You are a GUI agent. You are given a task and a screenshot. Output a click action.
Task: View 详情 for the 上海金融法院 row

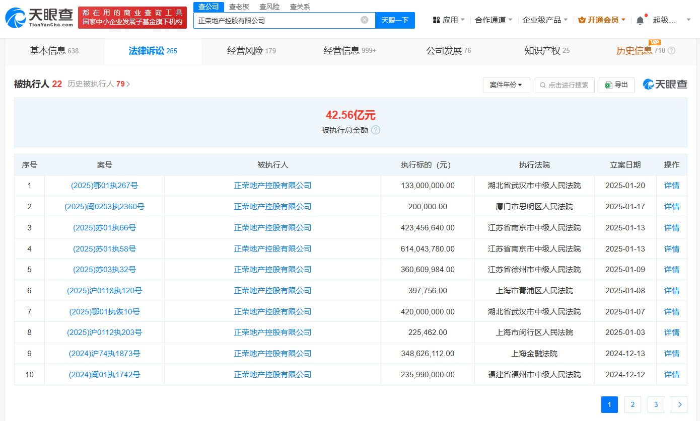pyautogui.click(x=671, y=354)
